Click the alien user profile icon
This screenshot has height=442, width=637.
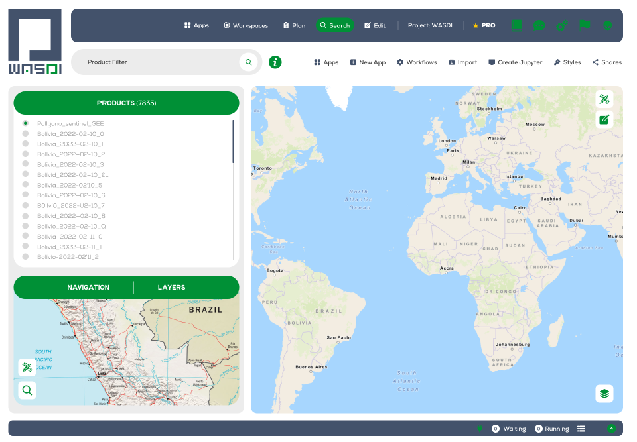[607, 26]
